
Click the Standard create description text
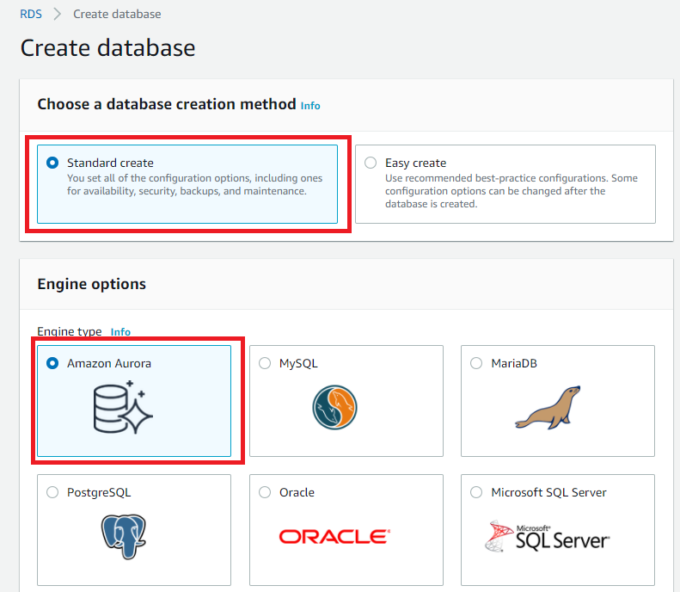[195, 184]
